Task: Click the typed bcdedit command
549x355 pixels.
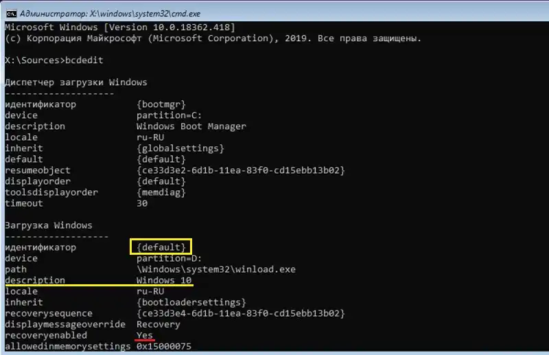Action: click(x=84, y=60)
